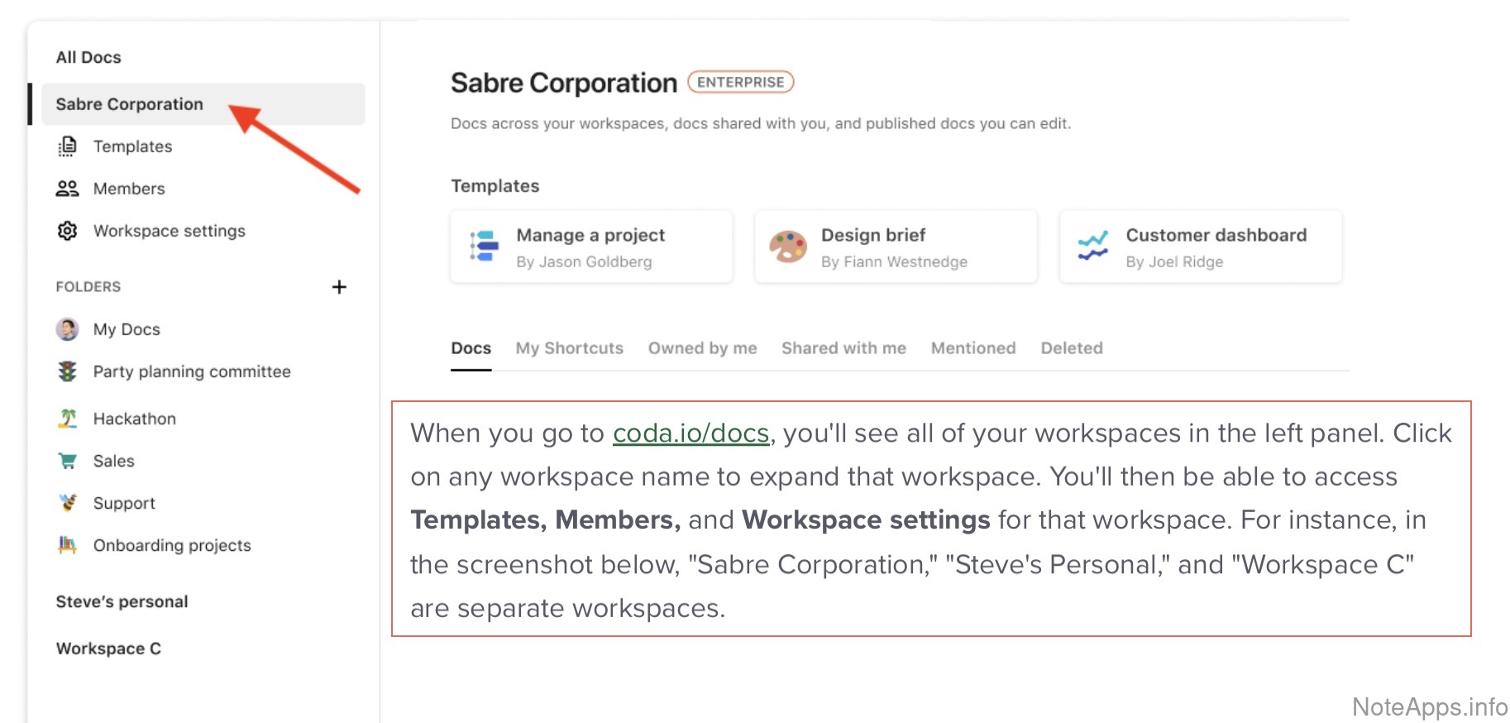The image size is (1510, 723).
Task: Go to All Docs in sidebar
Action: [x=88, y=57]
